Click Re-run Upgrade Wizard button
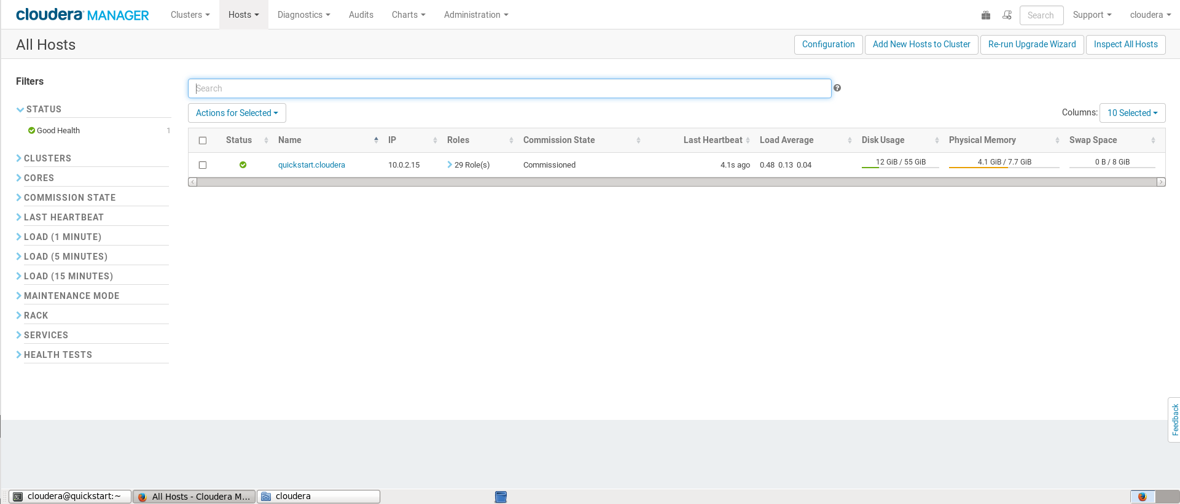 point(1032,44)
